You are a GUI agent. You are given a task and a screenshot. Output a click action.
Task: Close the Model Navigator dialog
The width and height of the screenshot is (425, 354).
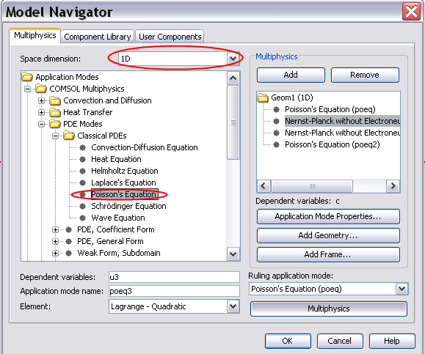(411, 12)
